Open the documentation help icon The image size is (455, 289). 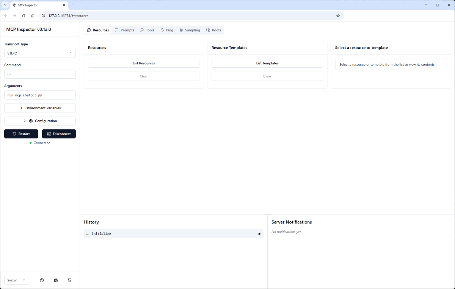pos(42,280)
